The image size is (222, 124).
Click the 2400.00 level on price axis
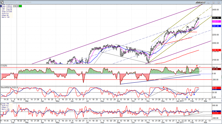coord(216,10)
